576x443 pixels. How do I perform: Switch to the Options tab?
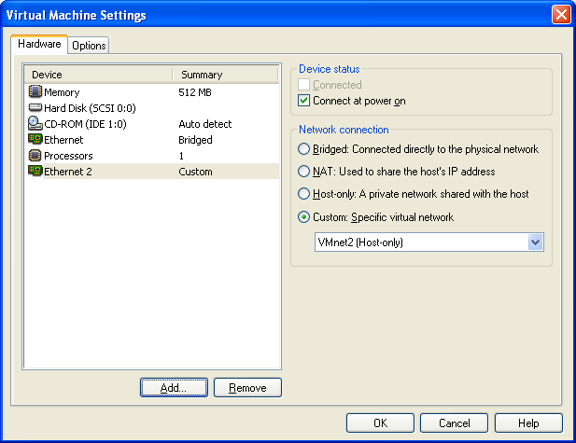(x=89, y=46)
